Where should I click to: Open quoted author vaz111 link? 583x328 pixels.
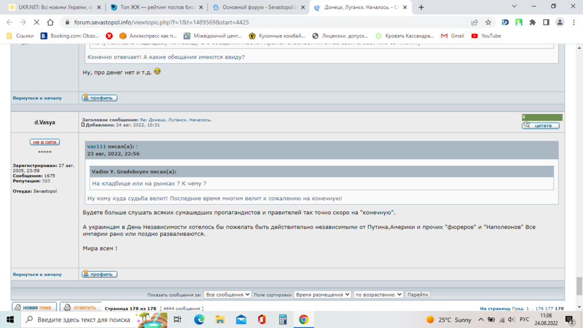coord(96,146)
